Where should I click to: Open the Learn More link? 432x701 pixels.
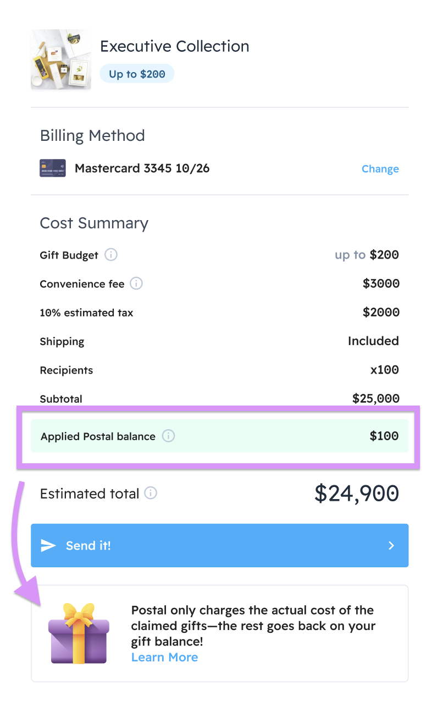164,657
